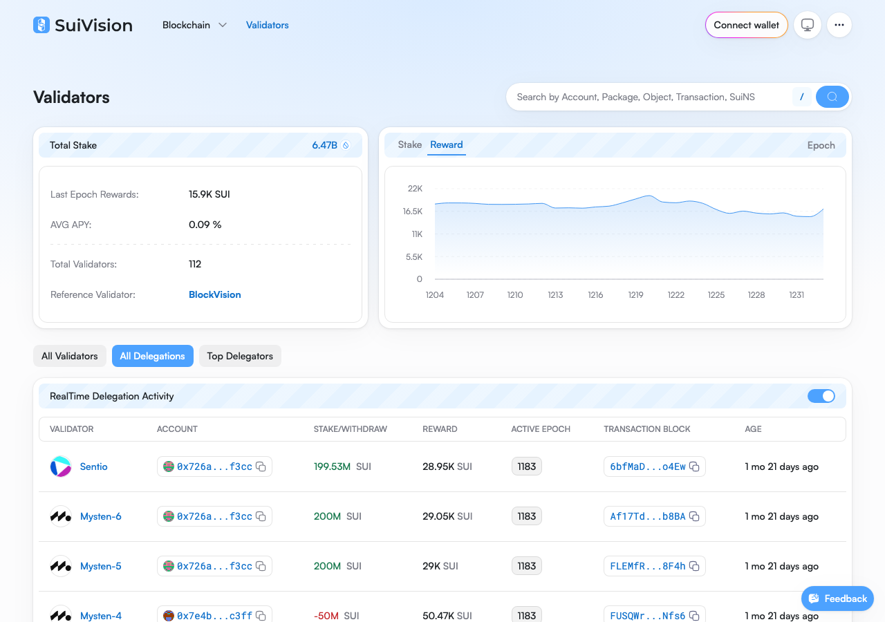The height and width of the screenshot is (622, 885).
Task: Switch to All Validators tab
Action: coord(70,356)
